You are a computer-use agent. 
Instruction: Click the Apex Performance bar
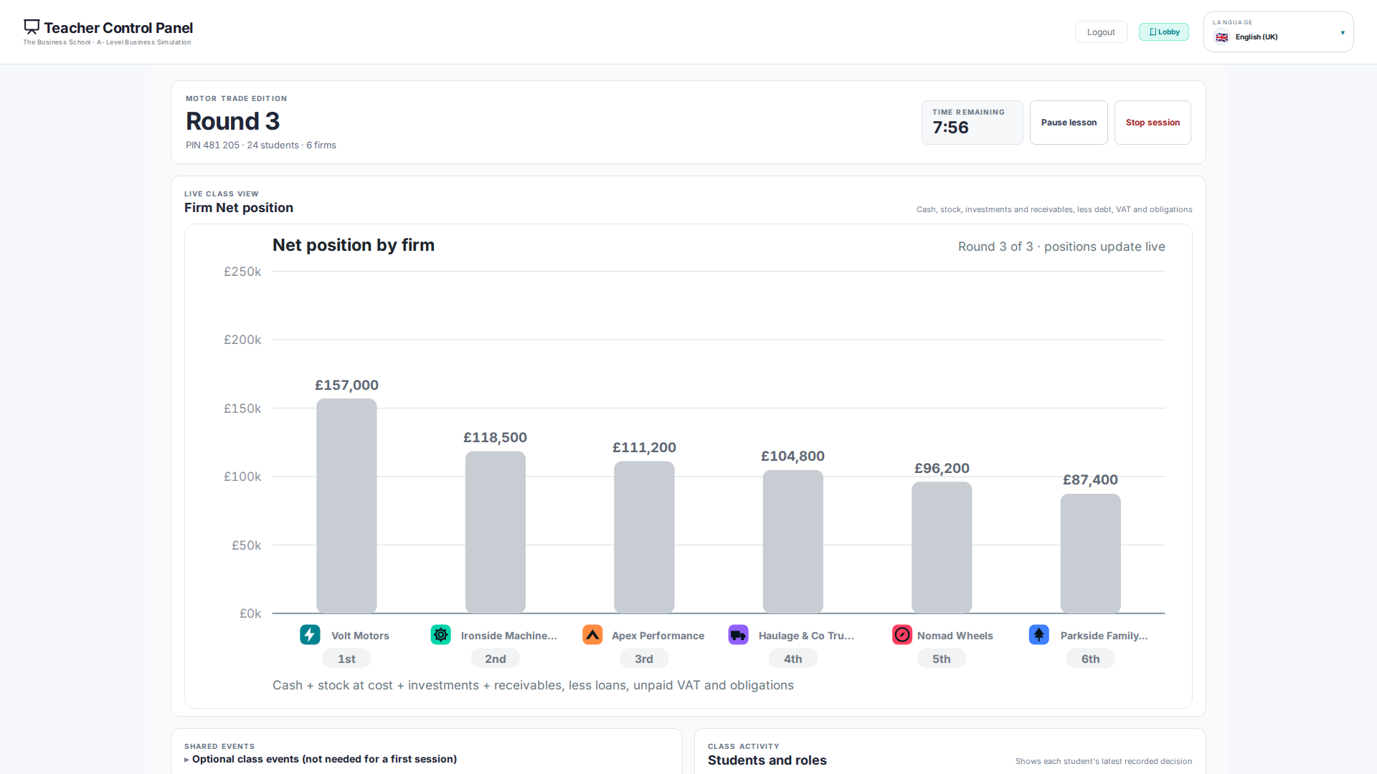(644, 537)
